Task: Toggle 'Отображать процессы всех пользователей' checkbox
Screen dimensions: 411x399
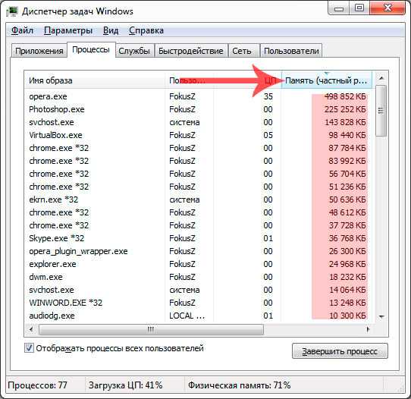Action: click(29, 348)
